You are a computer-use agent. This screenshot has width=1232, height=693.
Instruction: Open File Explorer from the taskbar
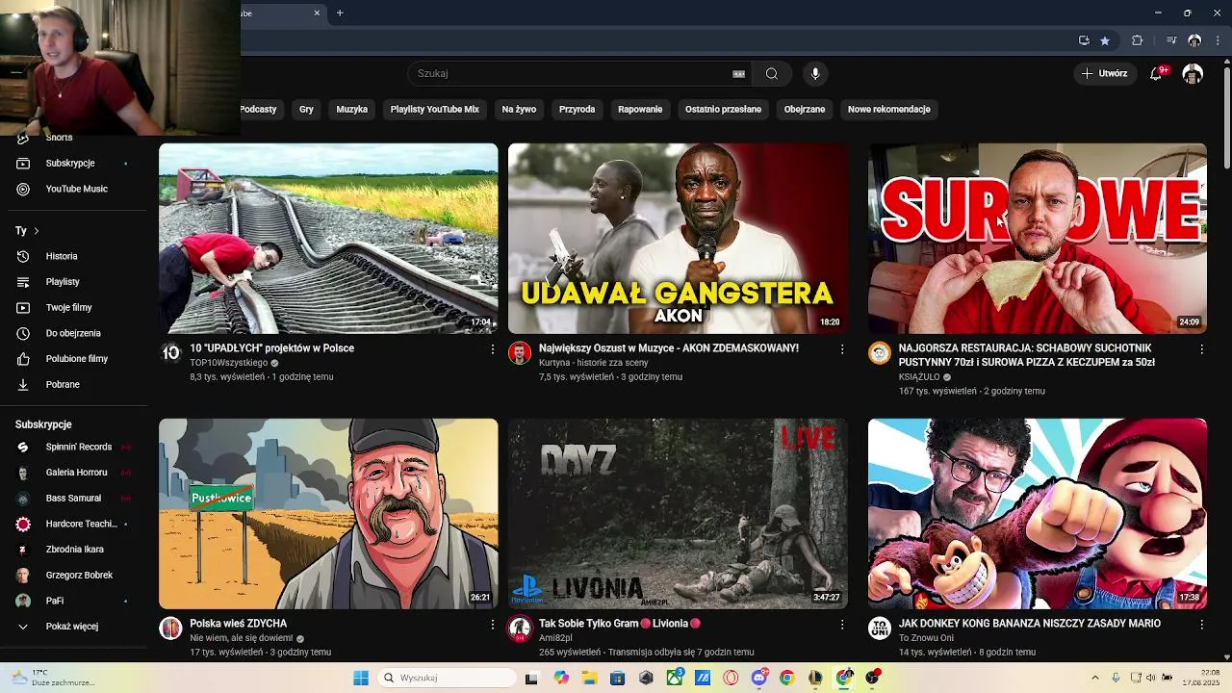tap(589, 678)
